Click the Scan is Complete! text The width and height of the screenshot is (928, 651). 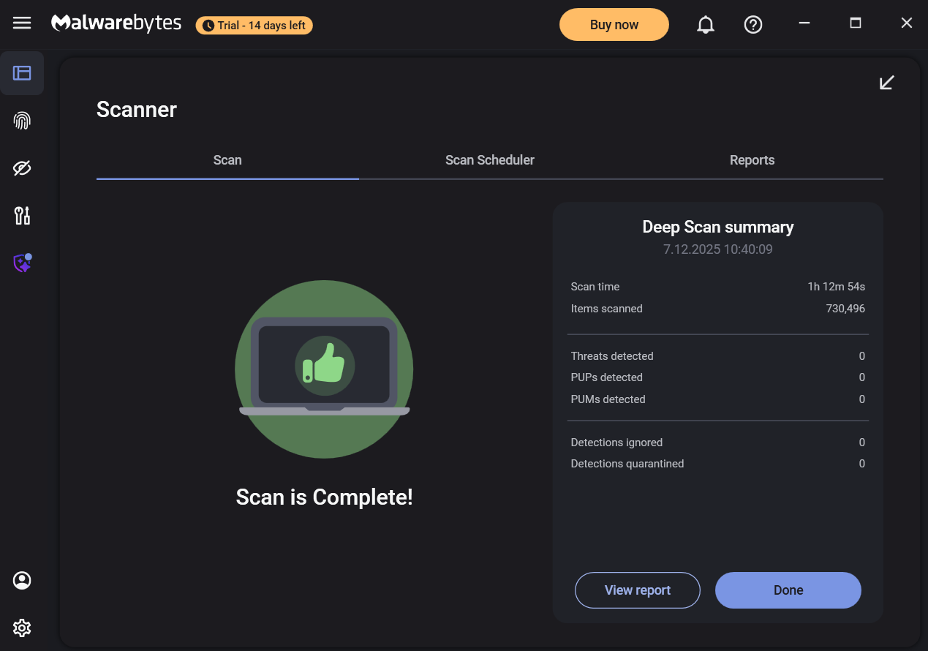[x=325, y=497]
